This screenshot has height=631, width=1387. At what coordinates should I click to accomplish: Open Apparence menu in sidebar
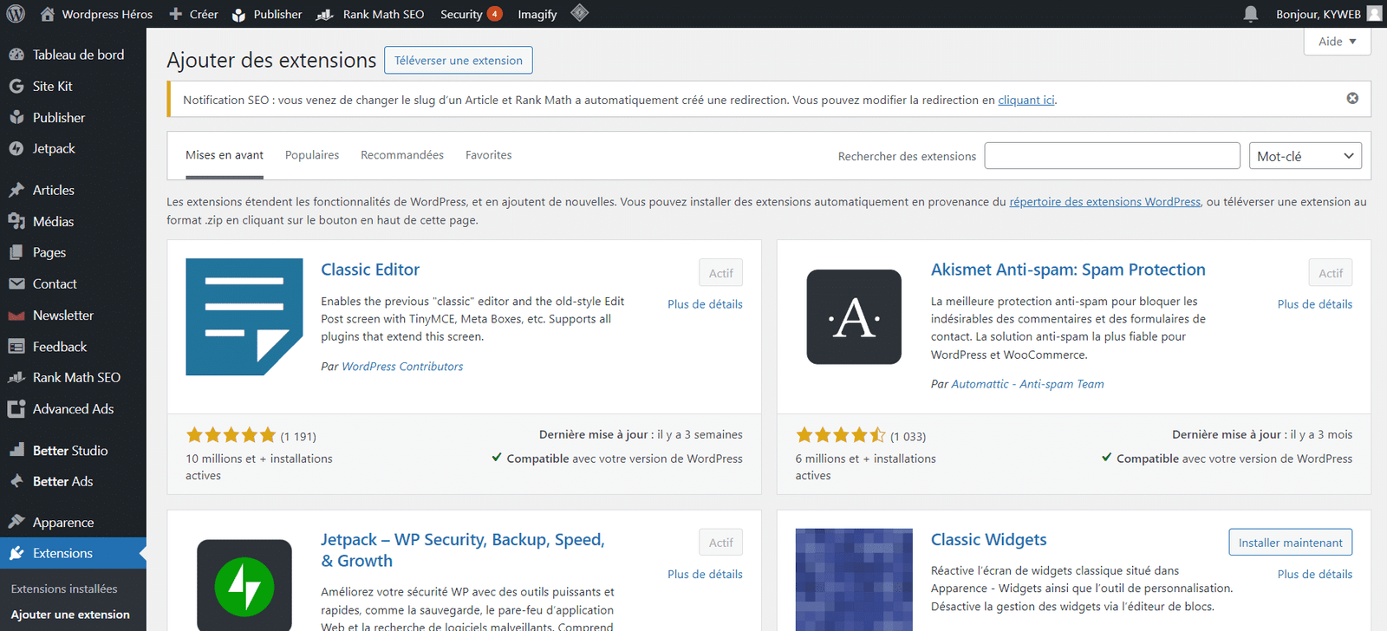62,523
